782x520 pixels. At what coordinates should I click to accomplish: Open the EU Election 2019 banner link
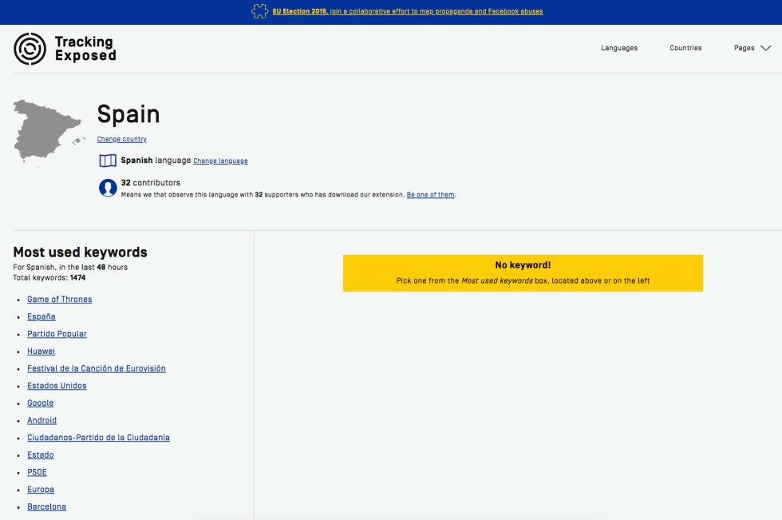408,11
